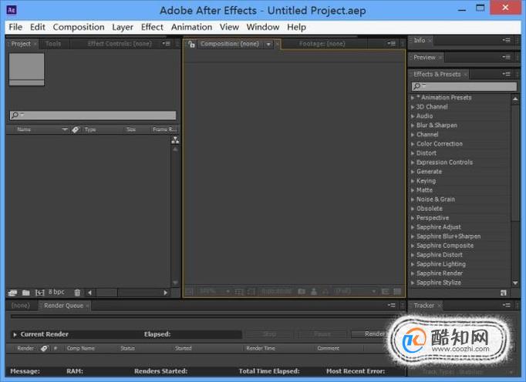This screenshot has width=526, height=382.
Task: Click Effects list scroll down arrow
Action: pos(515,283)
